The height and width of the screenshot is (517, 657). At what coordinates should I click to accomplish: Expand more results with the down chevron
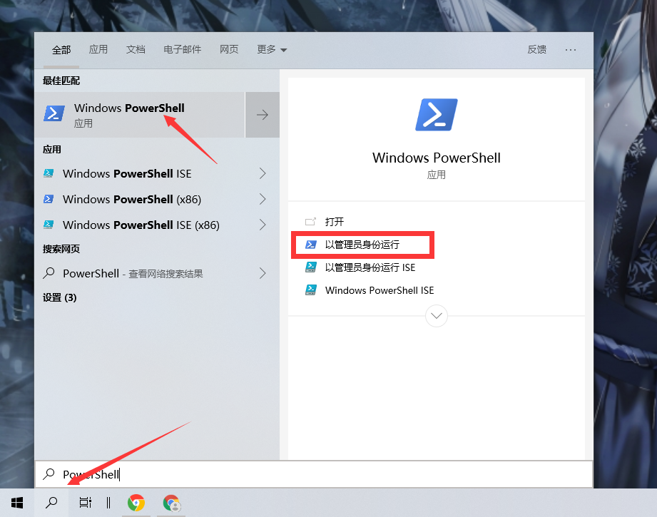click(436, 316)
